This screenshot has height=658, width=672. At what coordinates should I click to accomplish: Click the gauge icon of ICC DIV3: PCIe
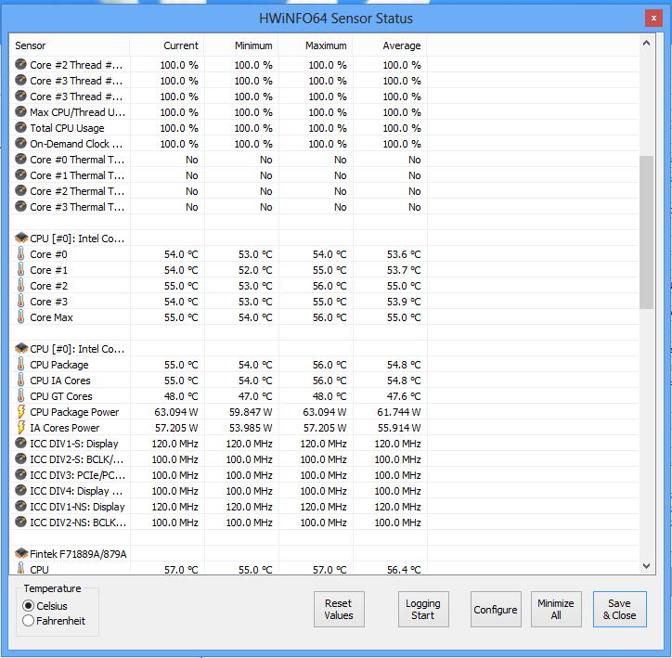[20, 474]
